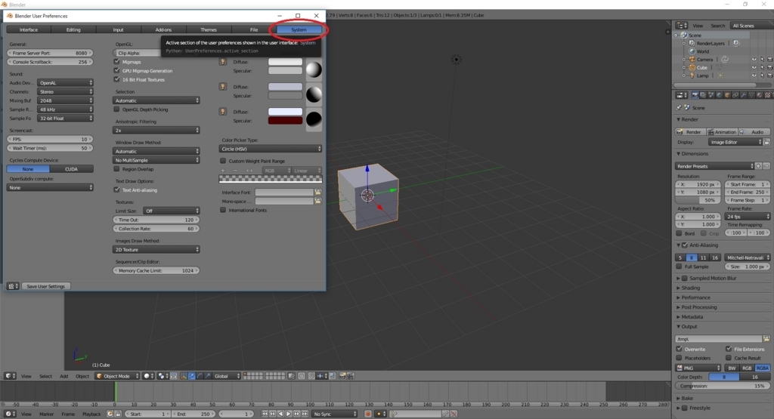Click the Animation render button

click(722, 131)
